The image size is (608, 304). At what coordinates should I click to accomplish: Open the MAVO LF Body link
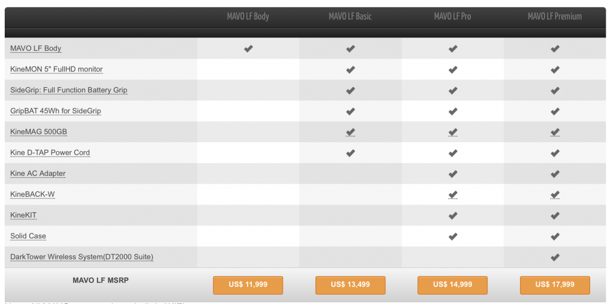point(36,49)
